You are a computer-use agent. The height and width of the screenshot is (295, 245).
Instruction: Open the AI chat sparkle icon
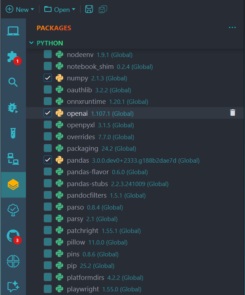click(x=13, y=287)
